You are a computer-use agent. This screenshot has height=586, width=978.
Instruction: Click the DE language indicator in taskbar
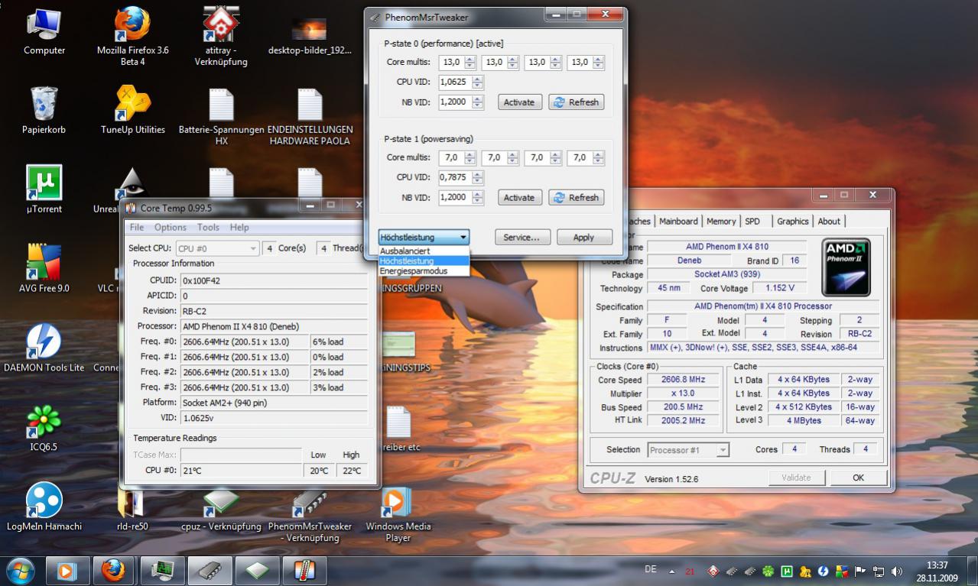click(x=651, y=569)
